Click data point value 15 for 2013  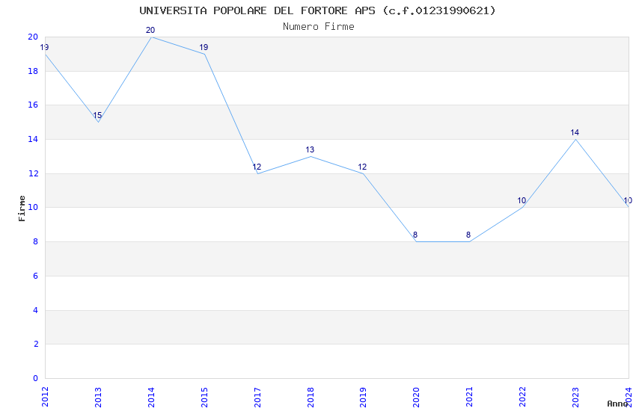(97, 115)
